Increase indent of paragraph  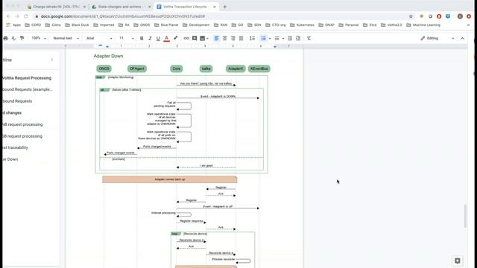[298, 38]
